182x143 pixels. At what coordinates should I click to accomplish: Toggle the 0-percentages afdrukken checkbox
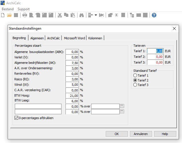pos(16,118)
